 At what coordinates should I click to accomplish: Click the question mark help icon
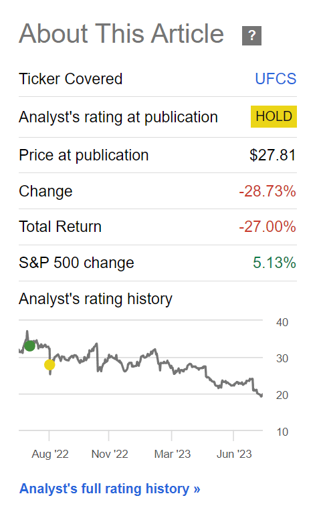pyautogui.click(x=251, y=35)
